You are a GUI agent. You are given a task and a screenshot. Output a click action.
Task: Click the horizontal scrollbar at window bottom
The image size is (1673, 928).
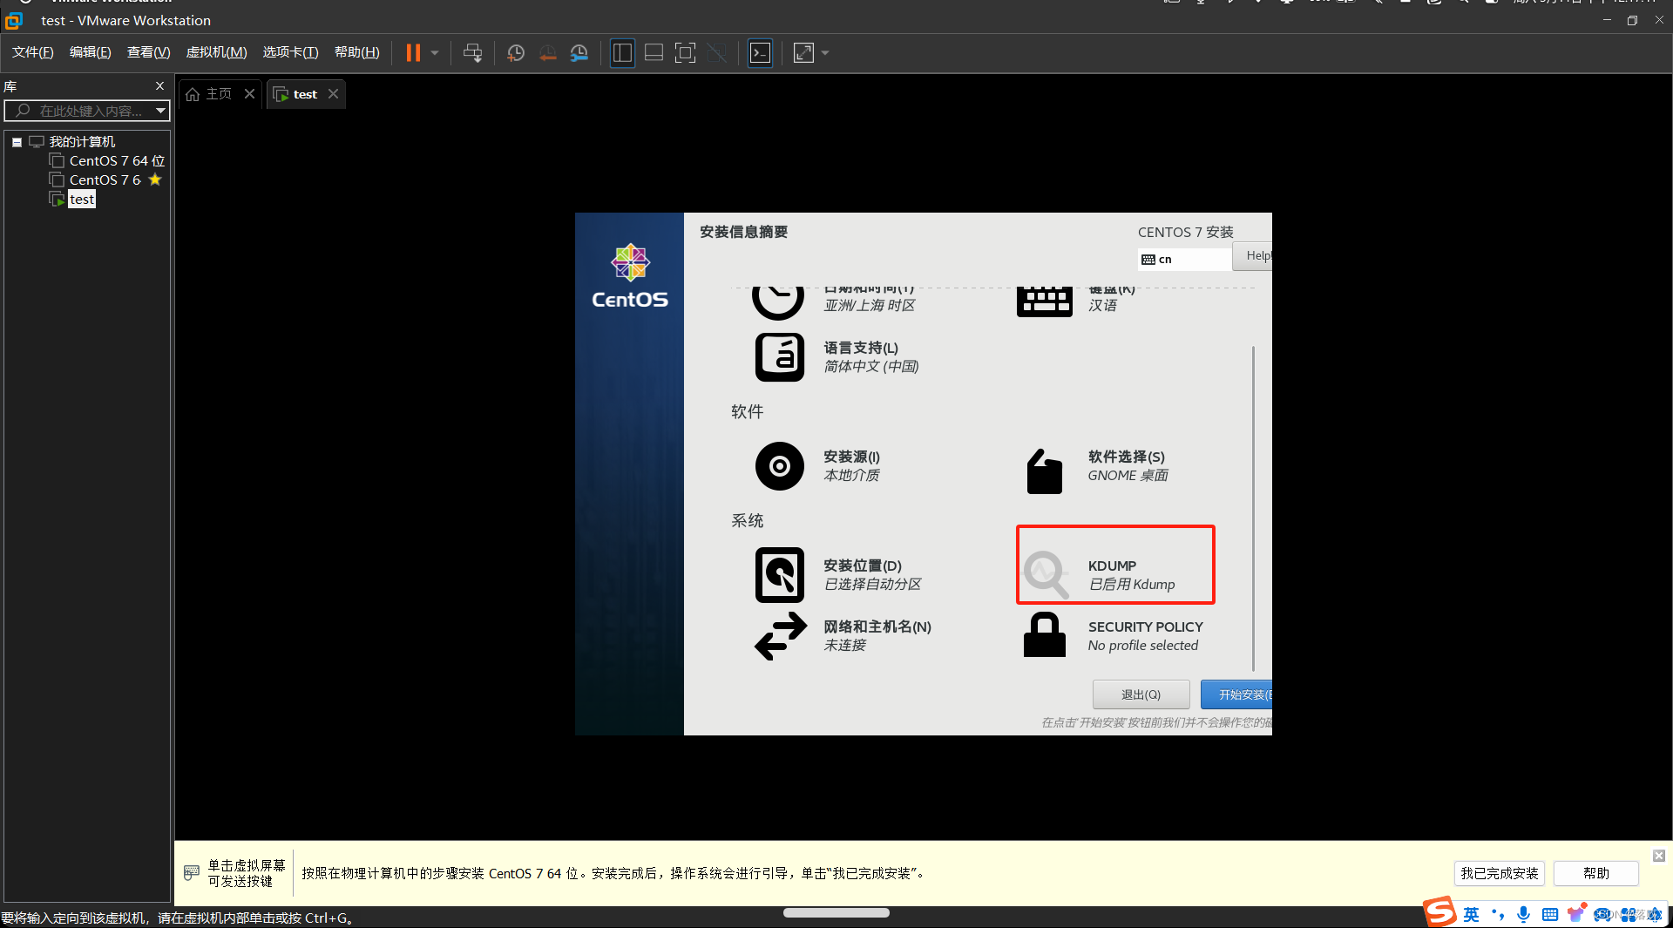(x=836, y=912)
